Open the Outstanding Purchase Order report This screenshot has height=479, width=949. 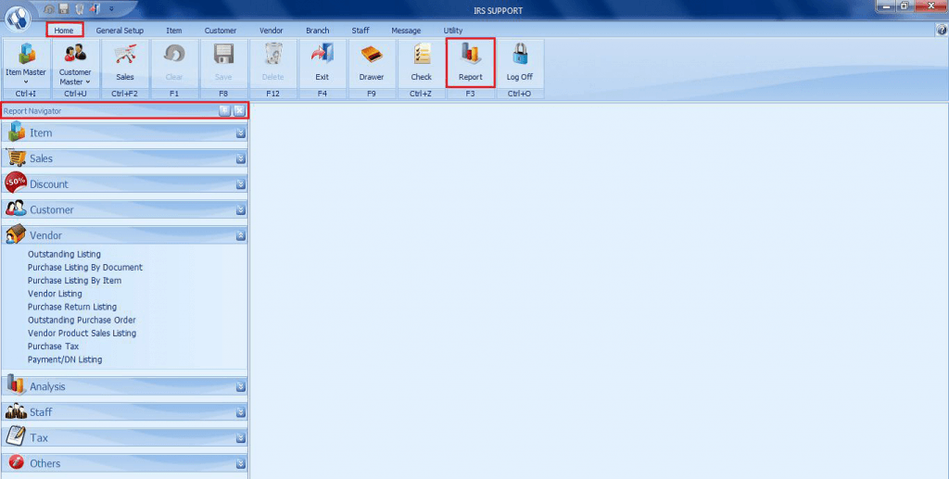(x=82, y=320)
